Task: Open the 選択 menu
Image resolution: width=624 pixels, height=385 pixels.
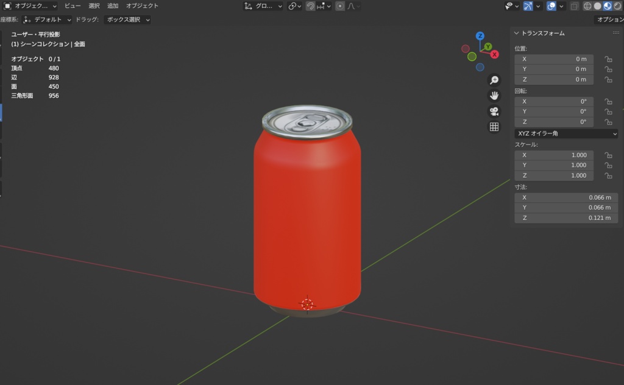Action: click(94, 6)
